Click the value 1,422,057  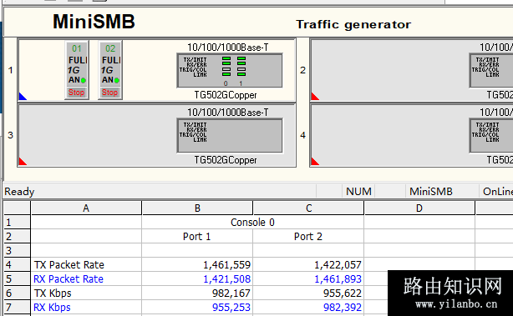click(338, 265)
